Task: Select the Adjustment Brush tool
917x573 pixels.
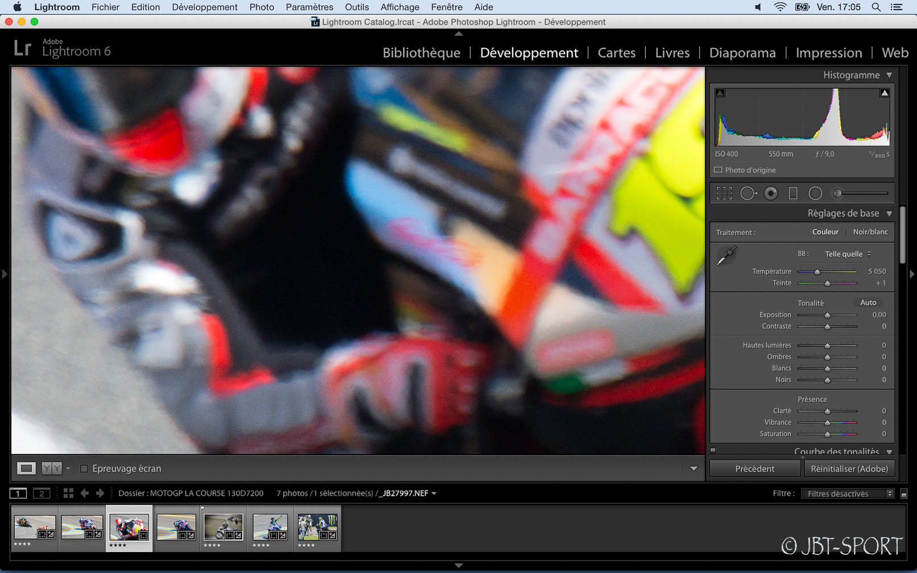Action: point(860,193)
